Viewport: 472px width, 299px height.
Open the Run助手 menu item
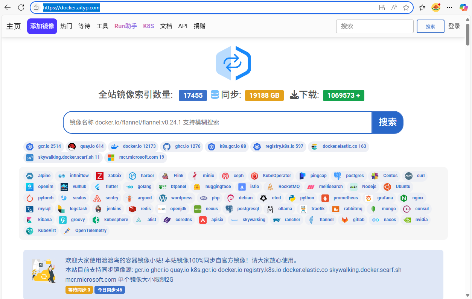coord(126,26)
